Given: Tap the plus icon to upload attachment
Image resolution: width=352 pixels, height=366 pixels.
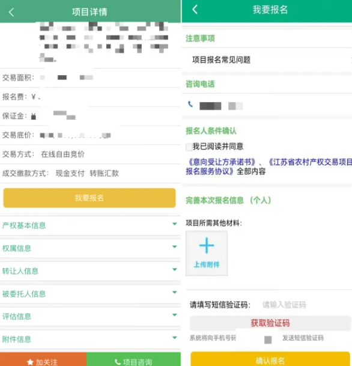Looking at the screenshot, I should 207,245.
